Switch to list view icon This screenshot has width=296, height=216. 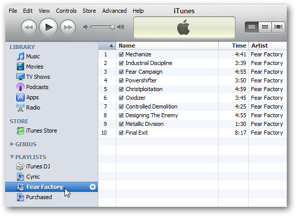tap(251, 27)
